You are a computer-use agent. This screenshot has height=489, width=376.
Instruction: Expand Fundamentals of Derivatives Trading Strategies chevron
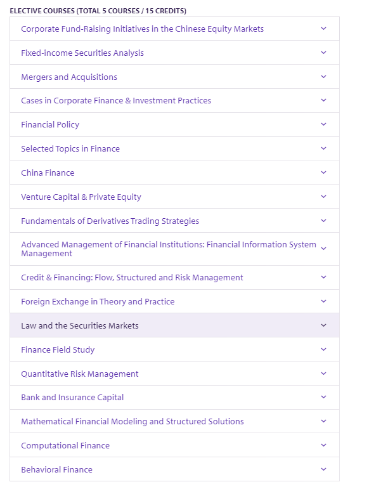click(323, 221)
